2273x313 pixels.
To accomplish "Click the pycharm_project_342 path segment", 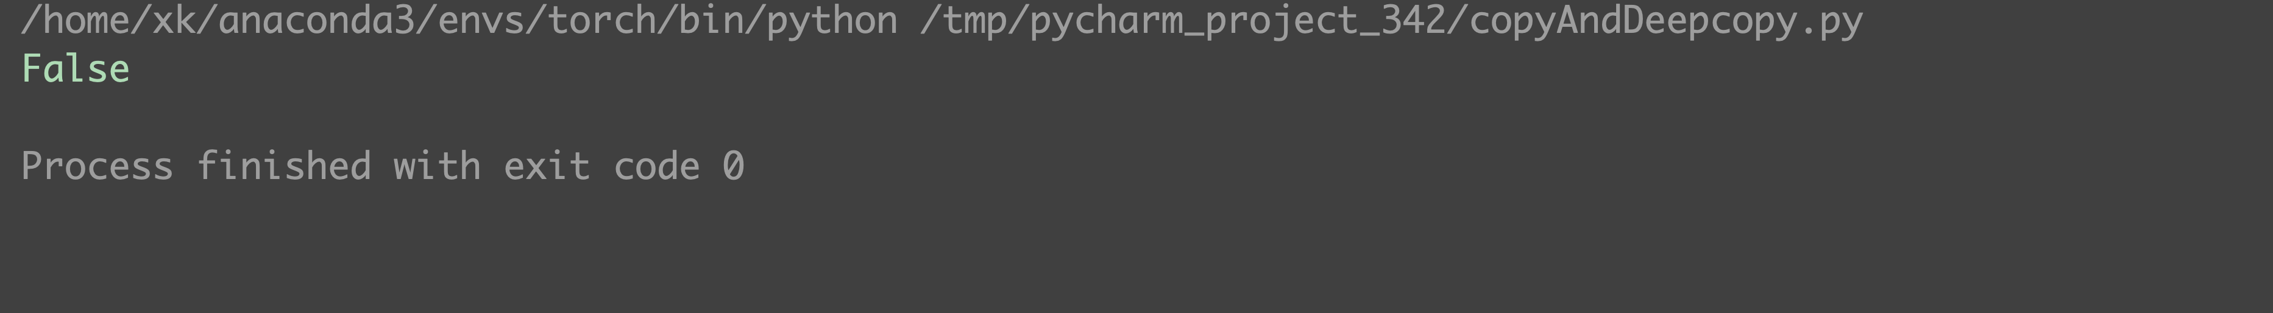I will pyautogui.click(x=1238, y=21).
